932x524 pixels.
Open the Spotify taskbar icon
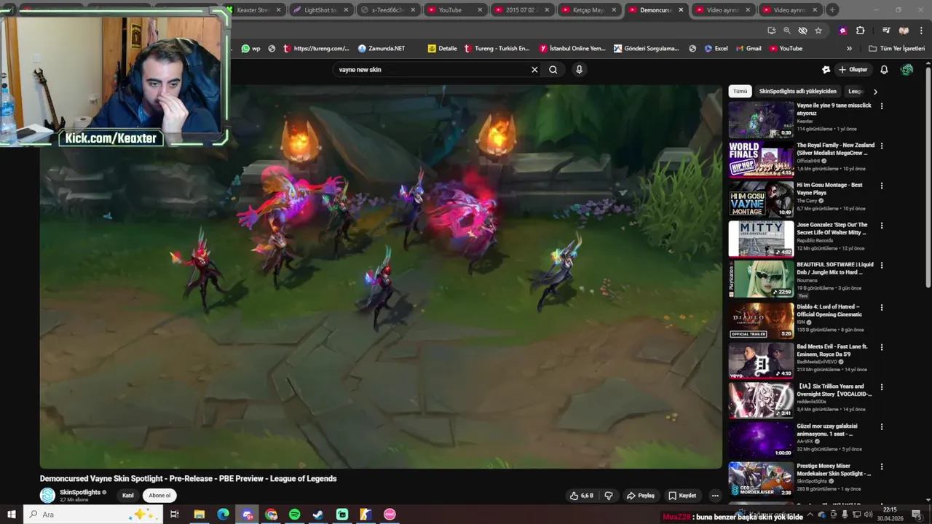[x=294, y=515]
